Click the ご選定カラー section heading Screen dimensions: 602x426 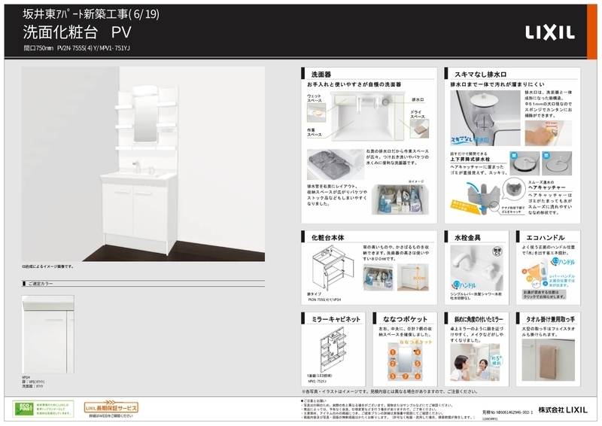(x=41, y=284)
